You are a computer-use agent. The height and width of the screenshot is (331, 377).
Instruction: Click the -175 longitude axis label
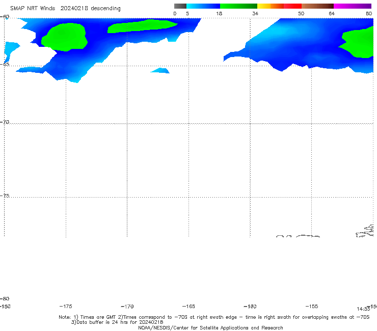tap(66, 306)
